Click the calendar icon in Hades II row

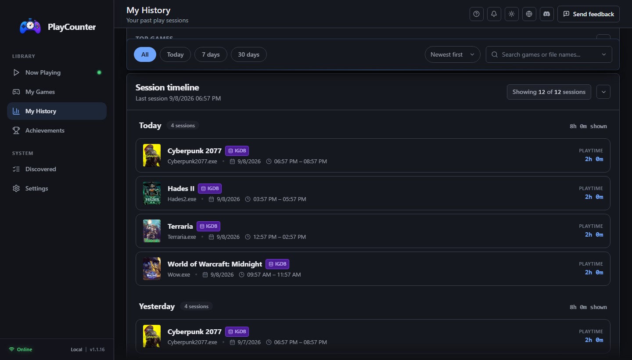[211, 199]
